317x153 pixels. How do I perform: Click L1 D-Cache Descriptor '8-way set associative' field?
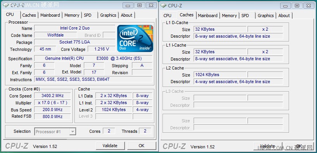click(x=238, y=36)
